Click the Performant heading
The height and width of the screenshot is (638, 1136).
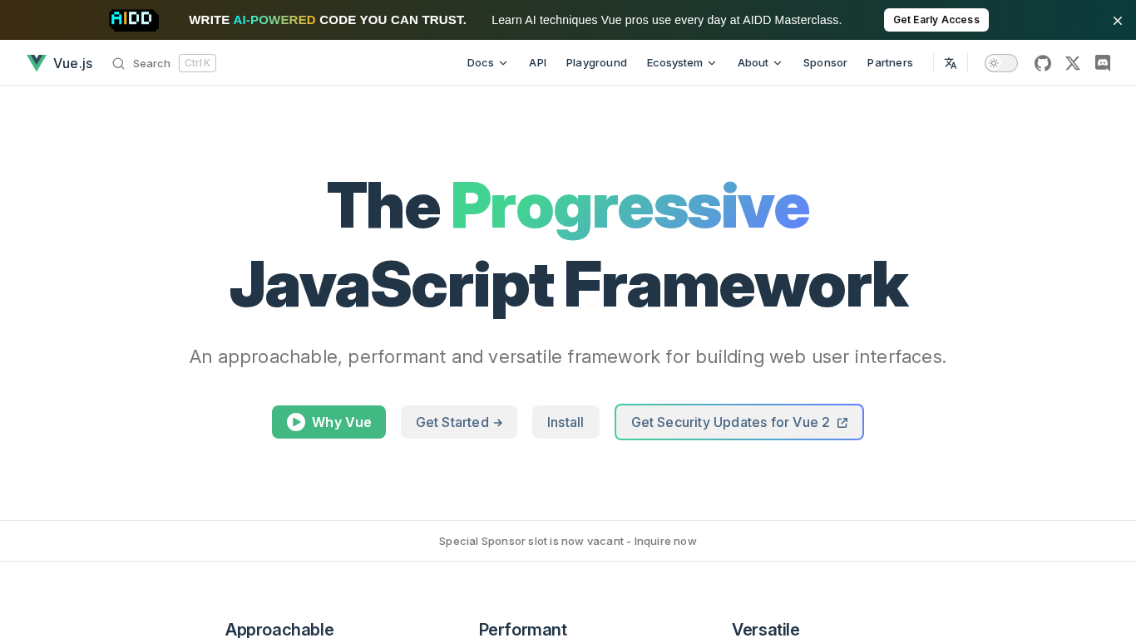[x=523, y=630]
